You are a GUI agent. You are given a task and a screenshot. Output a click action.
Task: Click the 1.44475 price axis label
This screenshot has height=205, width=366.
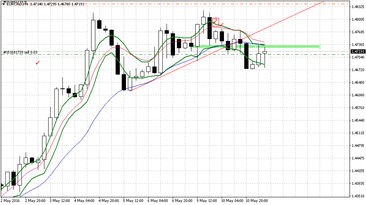tap(358, 158)
